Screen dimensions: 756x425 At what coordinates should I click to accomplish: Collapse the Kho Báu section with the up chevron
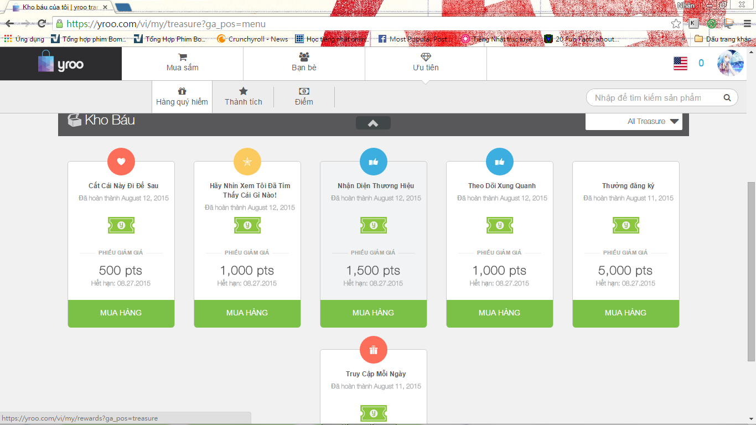[x=373, y=123]
